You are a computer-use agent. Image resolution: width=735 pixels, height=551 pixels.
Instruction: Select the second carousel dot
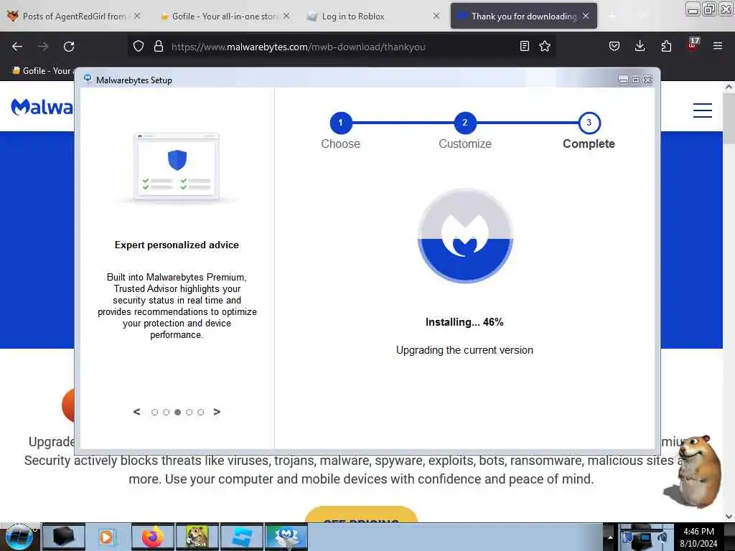tap(166, 413)
